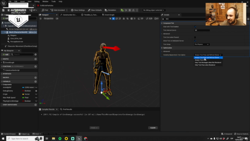Select the object select mode cursor icon
This screenshot has height=141, width=250.
(110, 18)
